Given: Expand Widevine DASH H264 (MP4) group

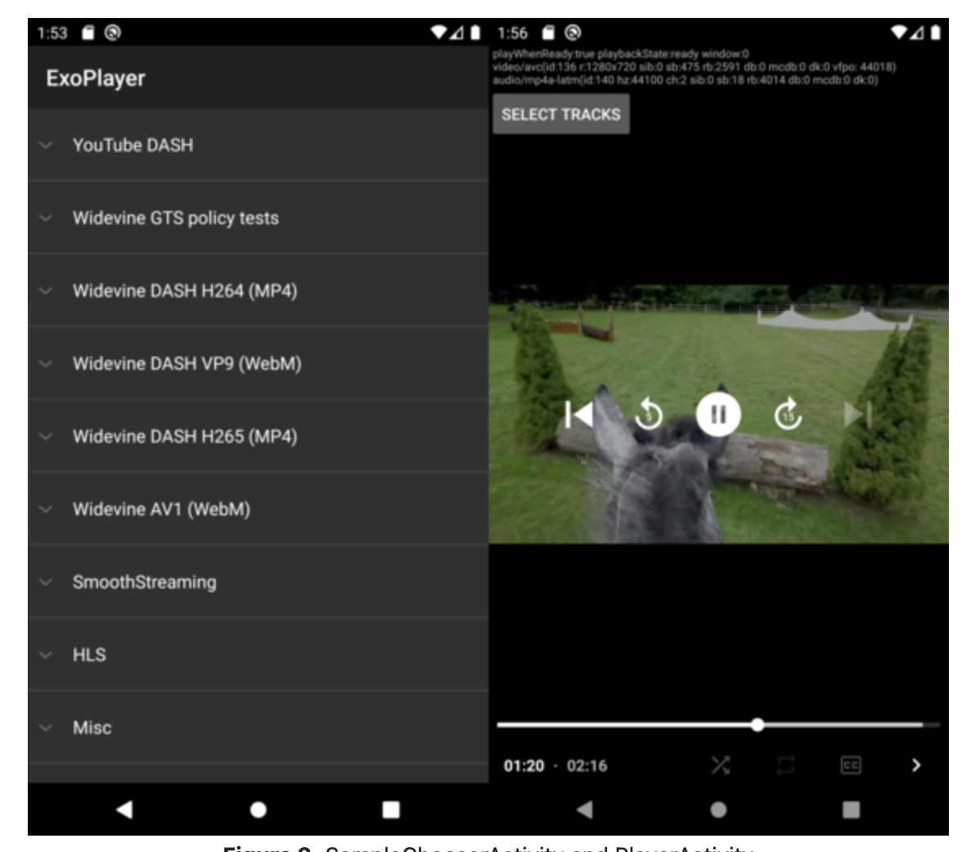Looking at the screenshot, I should point(258,290).
